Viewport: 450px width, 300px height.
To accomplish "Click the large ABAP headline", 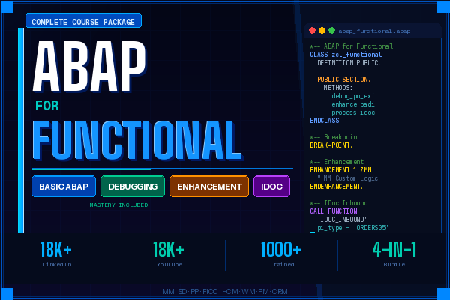I will click(89, 66).
